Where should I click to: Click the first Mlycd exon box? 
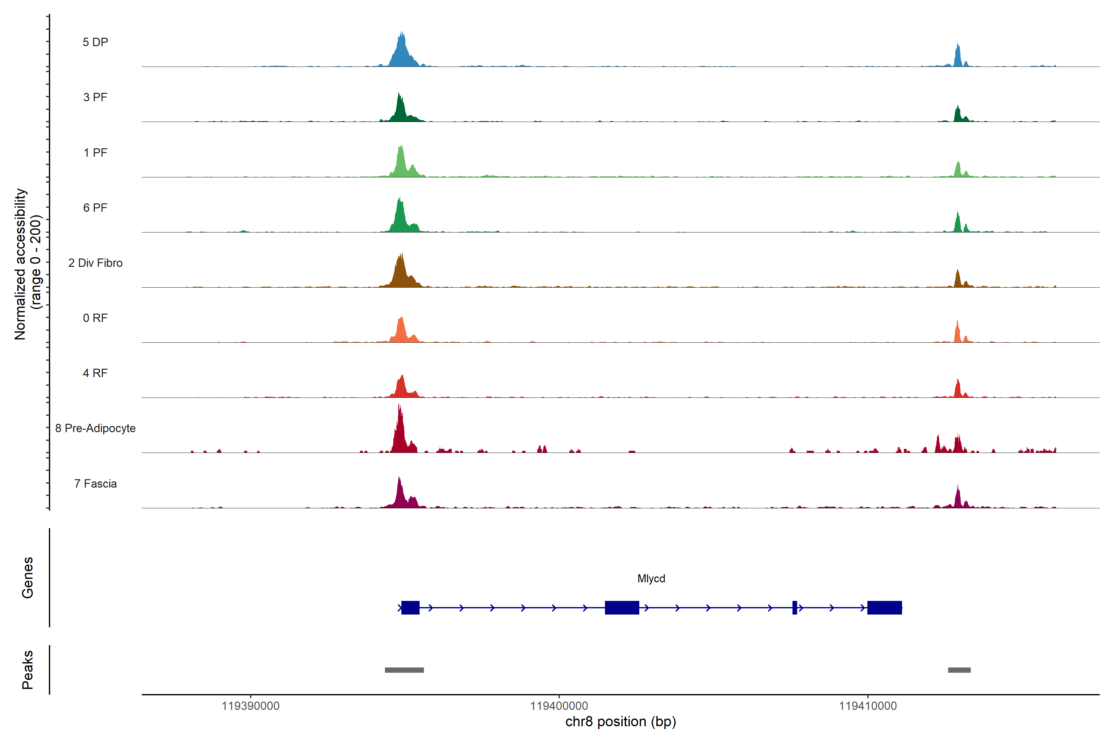point(410,607)
